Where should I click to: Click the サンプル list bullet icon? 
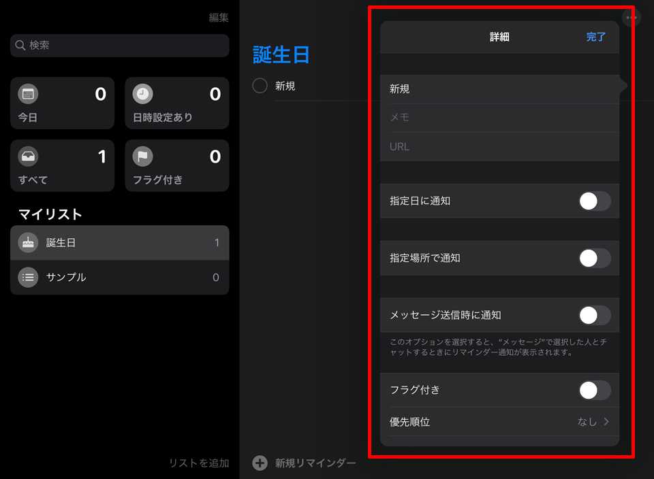pos(28,277)
